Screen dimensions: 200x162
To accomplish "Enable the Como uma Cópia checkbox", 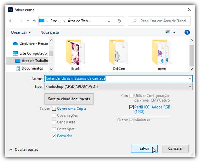I will click(54, 109).
